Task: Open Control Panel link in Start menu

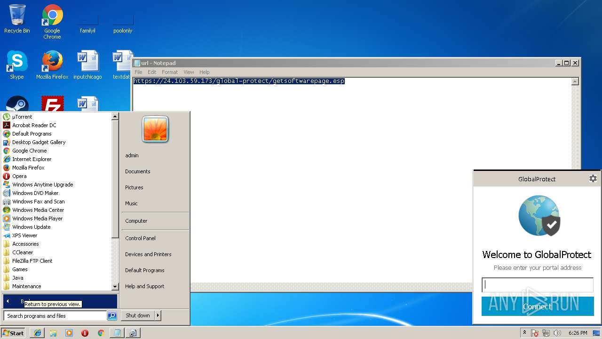Action: pos(140,238)
